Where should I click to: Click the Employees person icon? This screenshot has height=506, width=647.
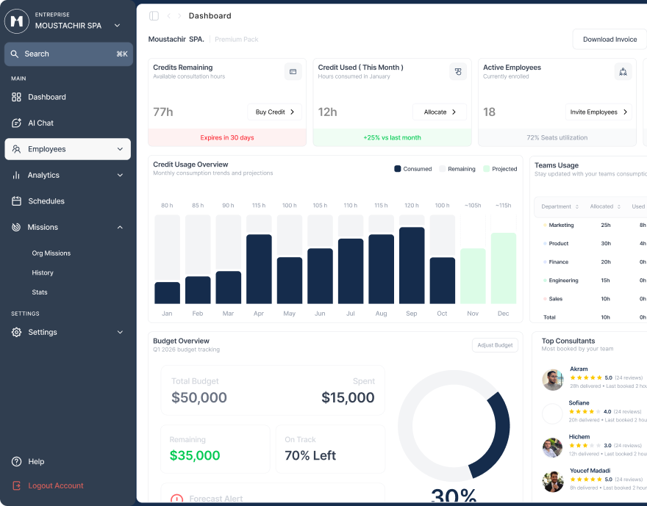tap(16, 149)
